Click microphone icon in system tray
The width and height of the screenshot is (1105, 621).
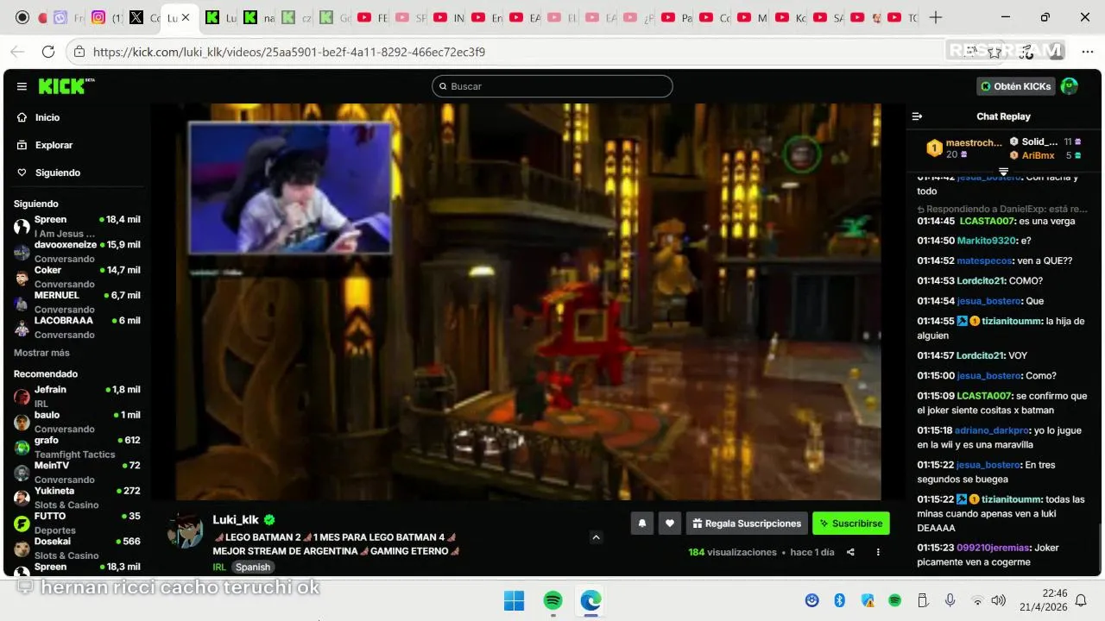tap(950, 600)
